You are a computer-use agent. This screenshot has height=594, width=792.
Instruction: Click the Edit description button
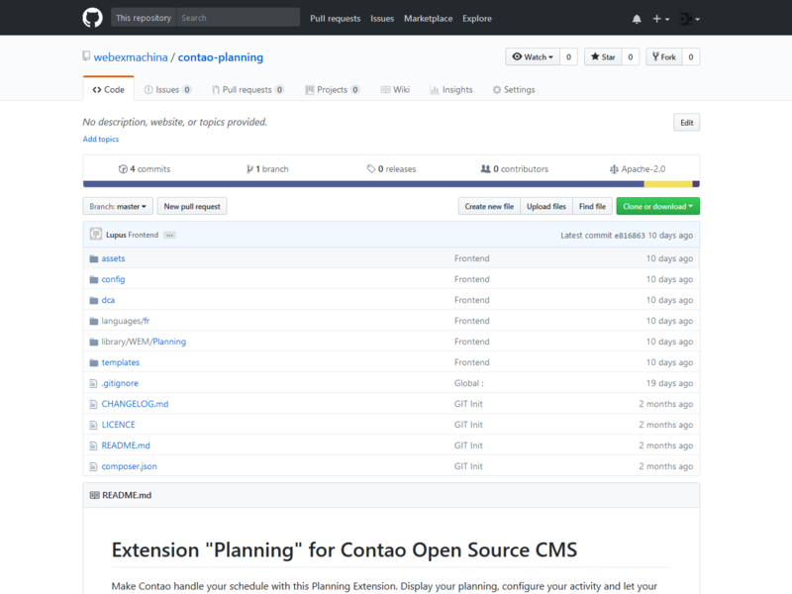pyautogui.click(x=686, y=122)
